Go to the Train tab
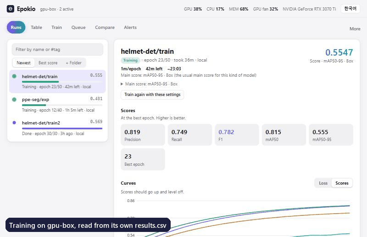The height and width of the screenshot is (237, 367). click(56, 27)
